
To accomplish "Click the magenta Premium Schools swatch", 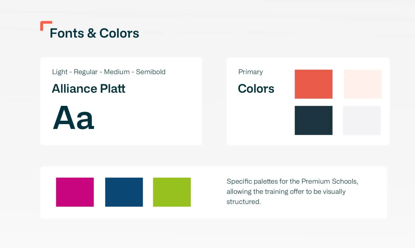I will pyautogui.click(x=75, y=192).
